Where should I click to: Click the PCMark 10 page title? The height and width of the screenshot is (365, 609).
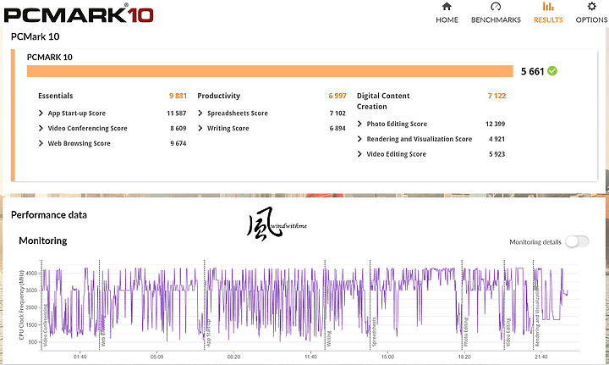[35, 37]
